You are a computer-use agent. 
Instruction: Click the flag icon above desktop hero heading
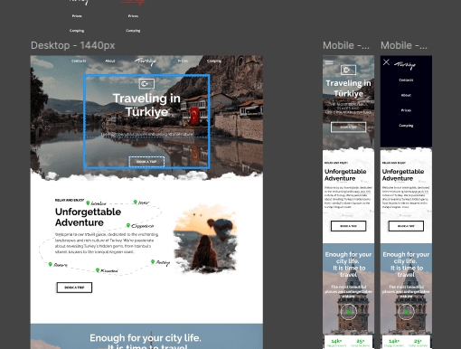[x=146, y=83]
